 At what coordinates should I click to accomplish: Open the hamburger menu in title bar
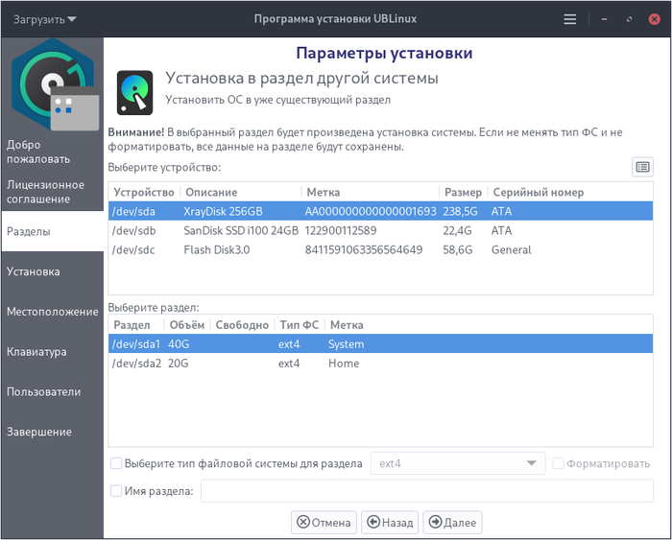[x=570, y=19]
